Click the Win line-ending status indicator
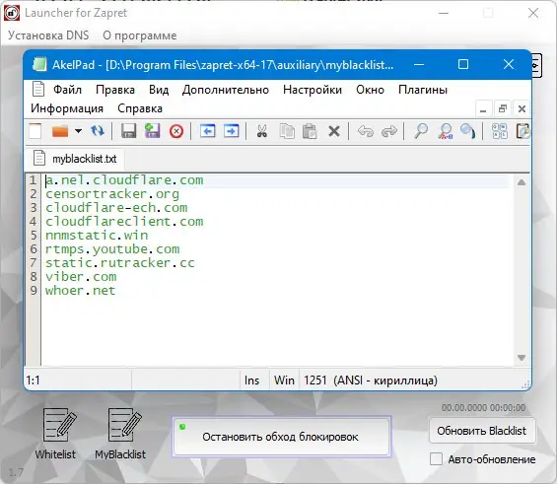Image resolution: width=557 pixels, height=484 pixels. [284, 380]
